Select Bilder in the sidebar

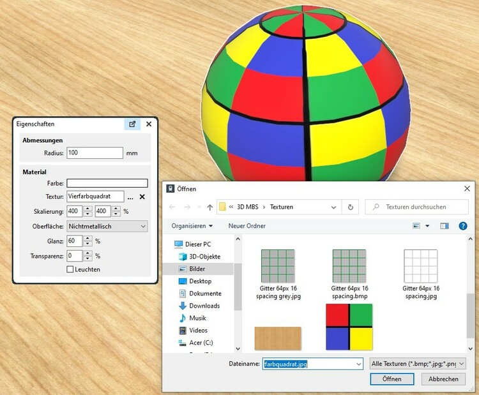pos(198,269)
